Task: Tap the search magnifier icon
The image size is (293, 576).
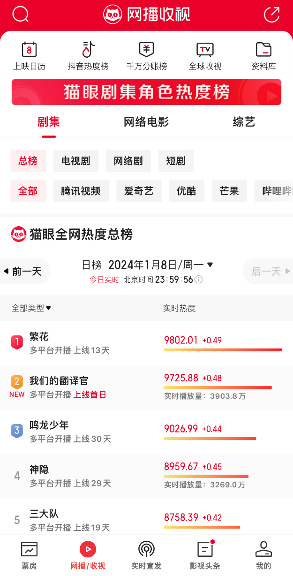Action: pyautogui.click(x=20, y=14)
